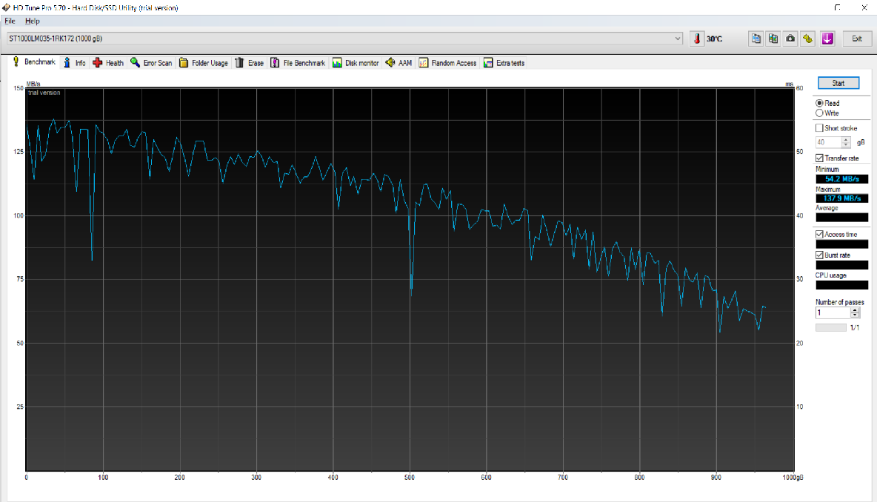Screen dimensions: 877x502
Task: Click the Exit button
Action: pos(857,39)
